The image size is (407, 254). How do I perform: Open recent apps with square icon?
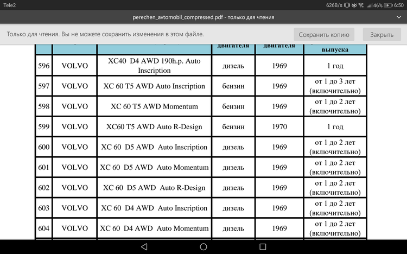point(263,247)
